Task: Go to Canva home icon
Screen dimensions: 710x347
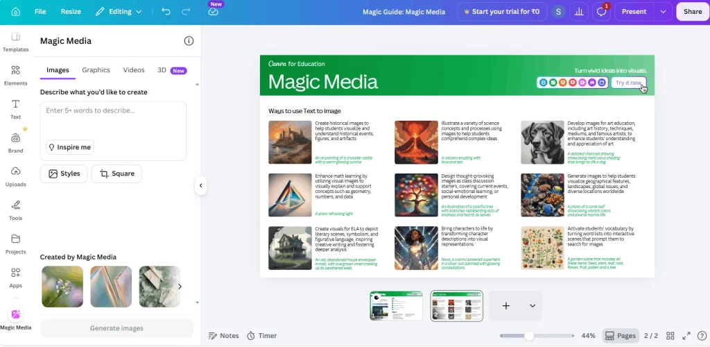Action: tap(16, 12)
